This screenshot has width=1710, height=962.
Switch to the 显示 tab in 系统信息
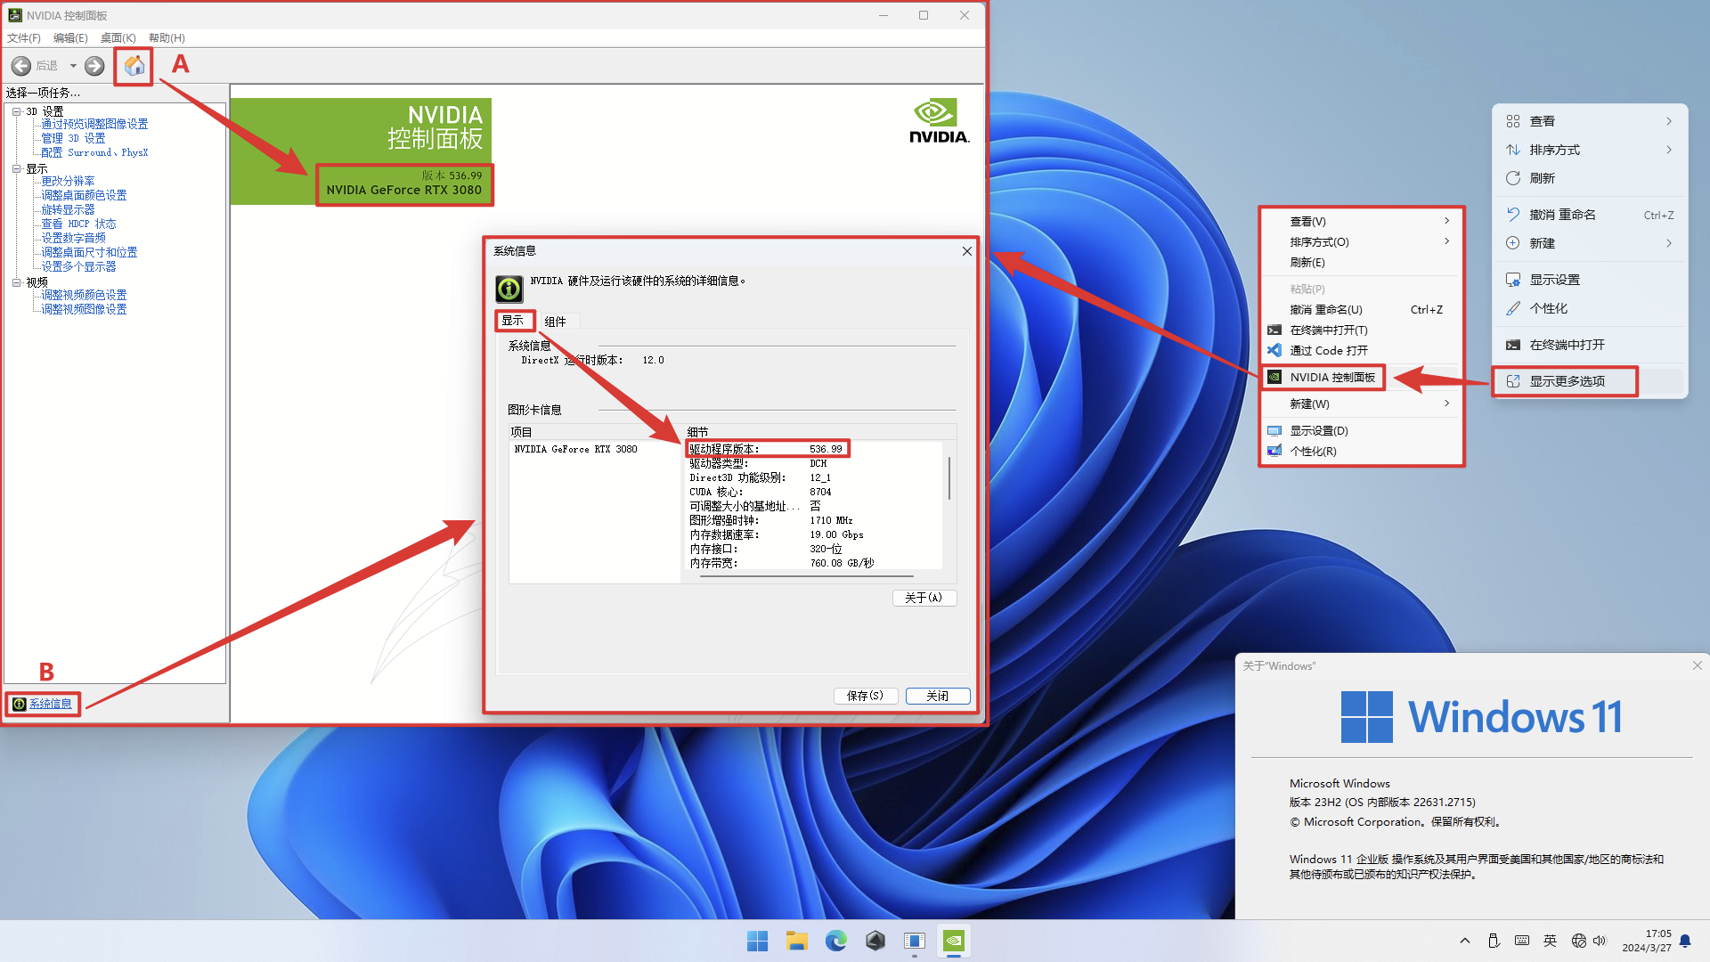(x=513, y=321)
